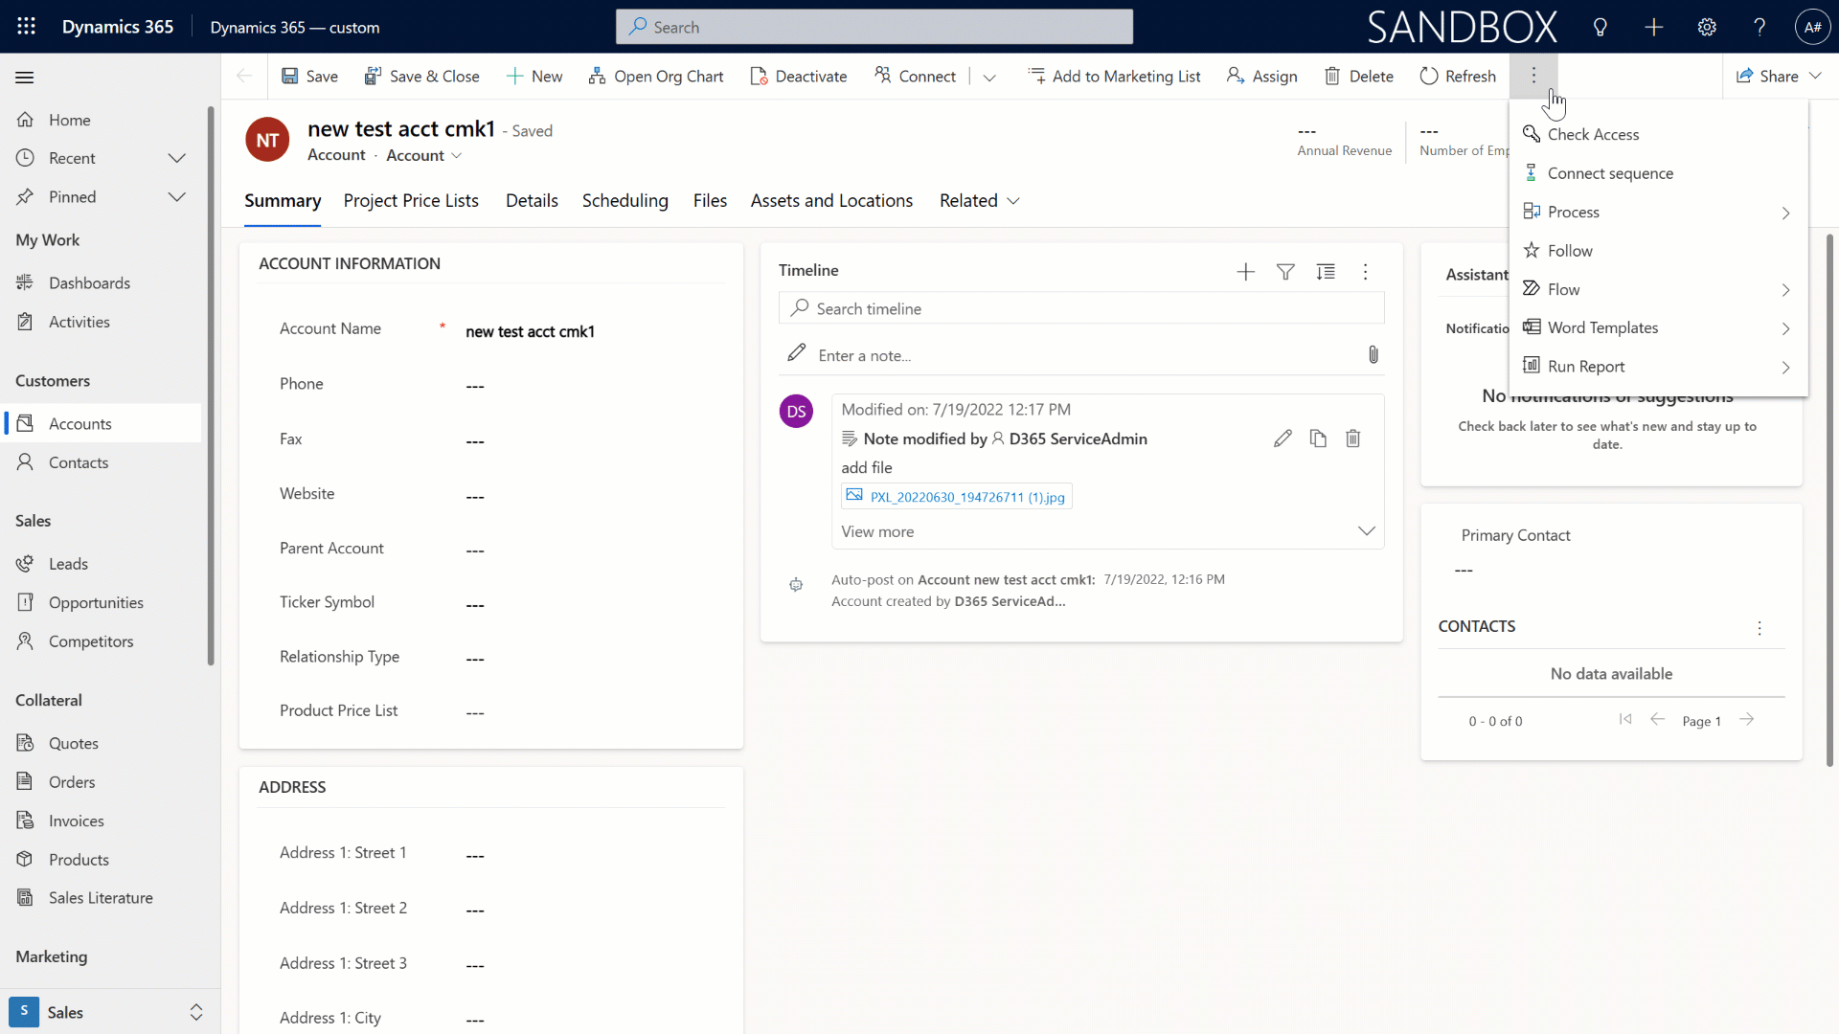
Task: Switch to the Scheduling tab
Action: 624,200
